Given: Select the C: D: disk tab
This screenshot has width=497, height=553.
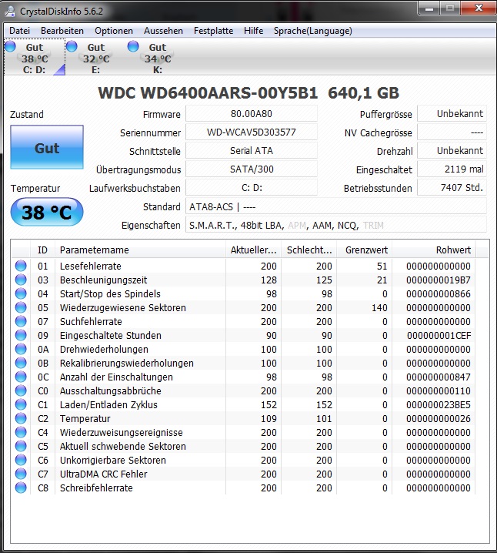Looking at the screenshot, I should coord(35,58).
